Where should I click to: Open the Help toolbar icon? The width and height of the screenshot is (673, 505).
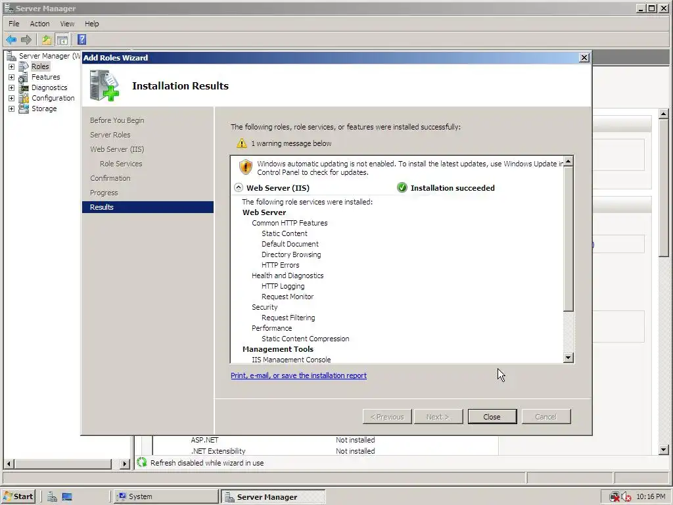pyautogui.click(x=82, y=40)
